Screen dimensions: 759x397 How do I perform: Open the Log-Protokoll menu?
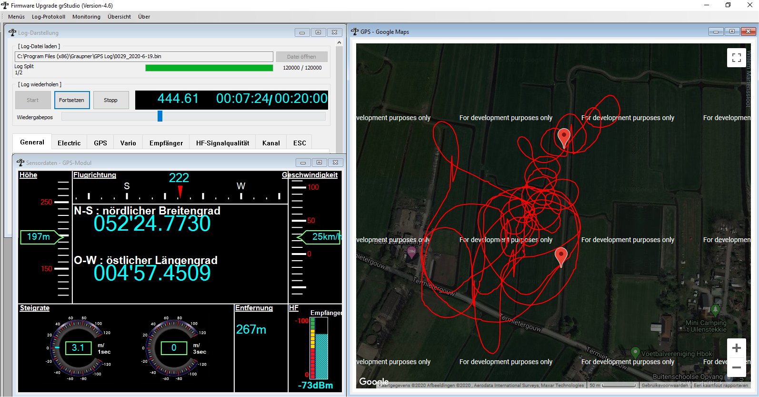coord(49,17)
